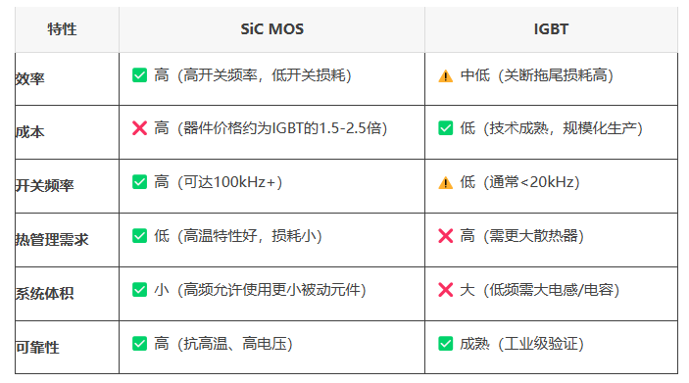689x383 pixels.
Task: Click the 热管理需求 row label
Action: 52,240
